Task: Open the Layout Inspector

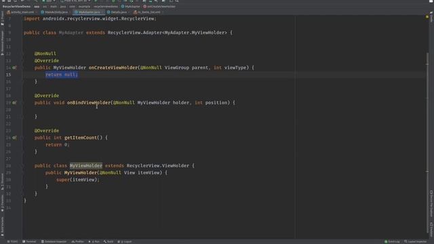Action: pyautogui.click(x=416, y=241)
